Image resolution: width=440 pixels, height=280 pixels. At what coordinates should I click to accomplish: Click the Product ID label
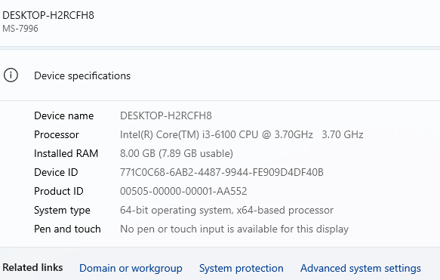59,191
